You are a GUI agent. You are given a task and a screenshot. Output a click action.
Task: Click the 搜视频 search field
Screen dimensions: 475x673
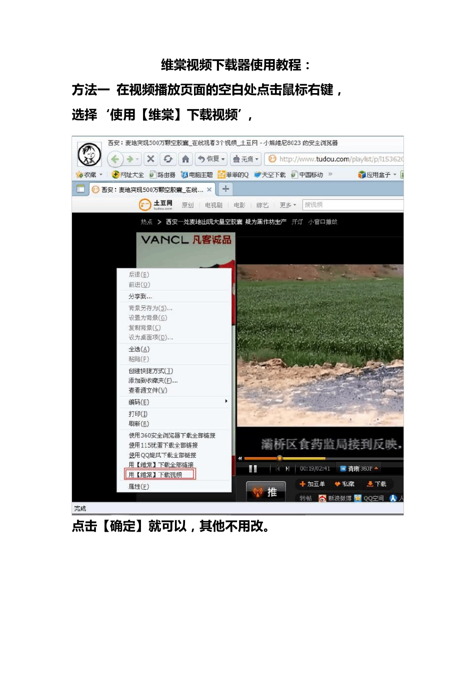click(x=352, y=205)
